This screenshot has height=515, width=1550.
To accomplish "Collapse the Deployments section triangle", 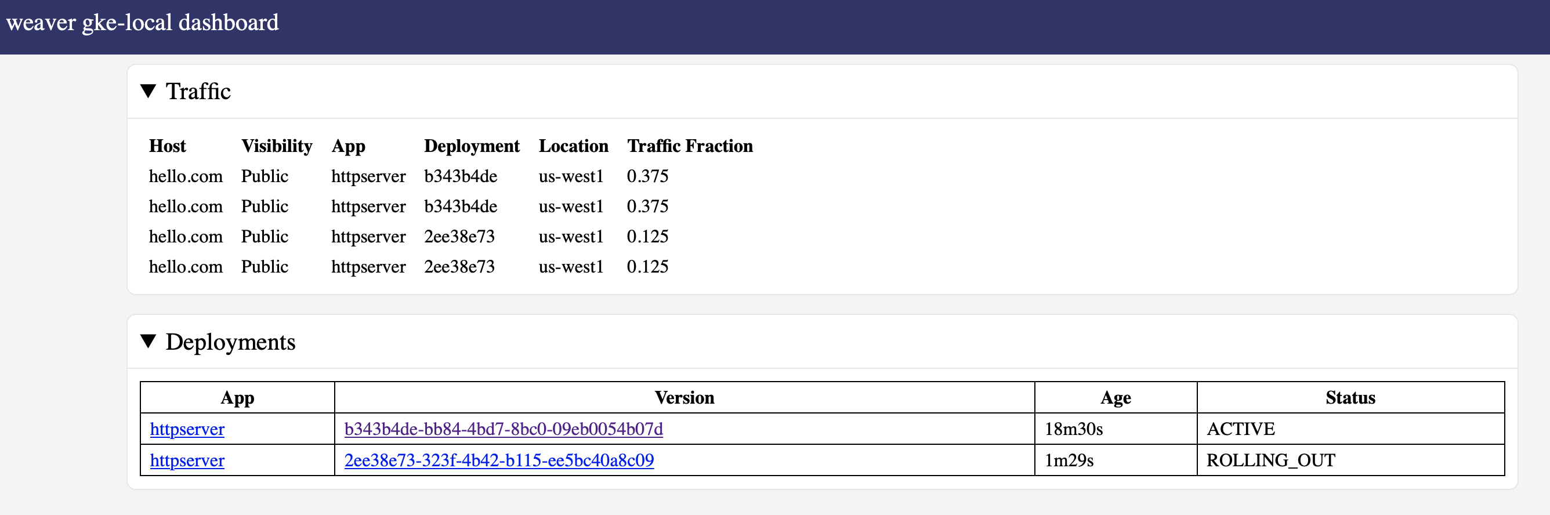I will [148, 342].
